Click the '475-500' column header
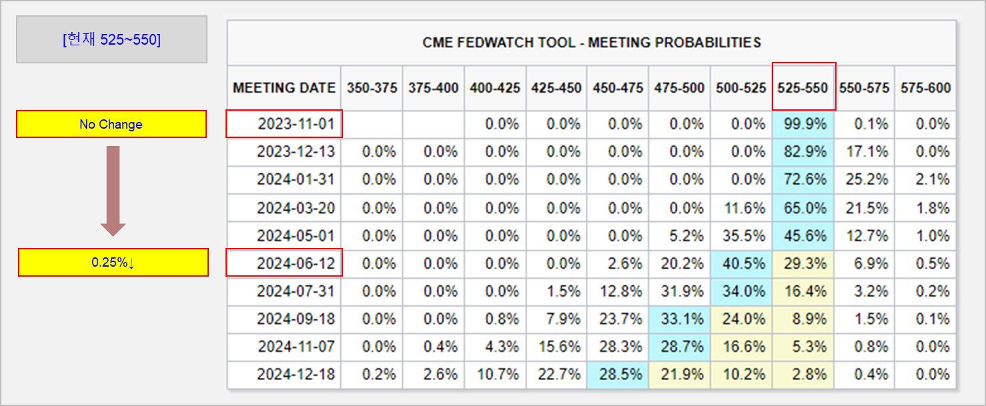 pos(679,88)
